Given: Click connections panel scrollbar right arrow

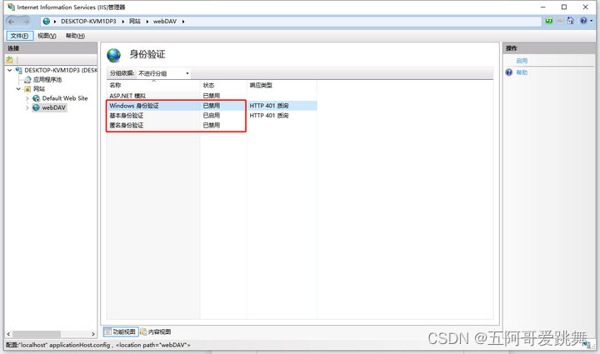Looking at the screenshot, I should 93,334.
